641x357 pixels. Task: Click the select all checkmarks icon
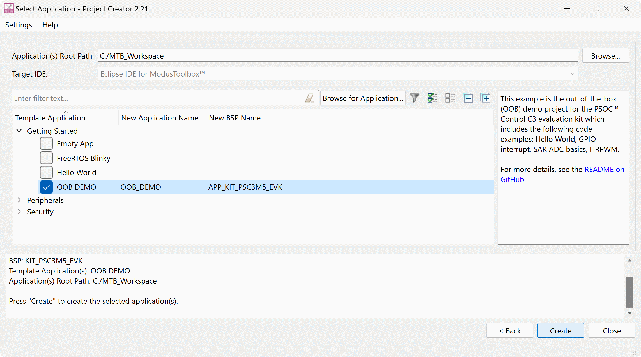tap(432, 98)
